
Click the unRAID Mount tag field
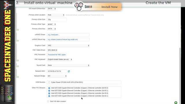[68, 40]
